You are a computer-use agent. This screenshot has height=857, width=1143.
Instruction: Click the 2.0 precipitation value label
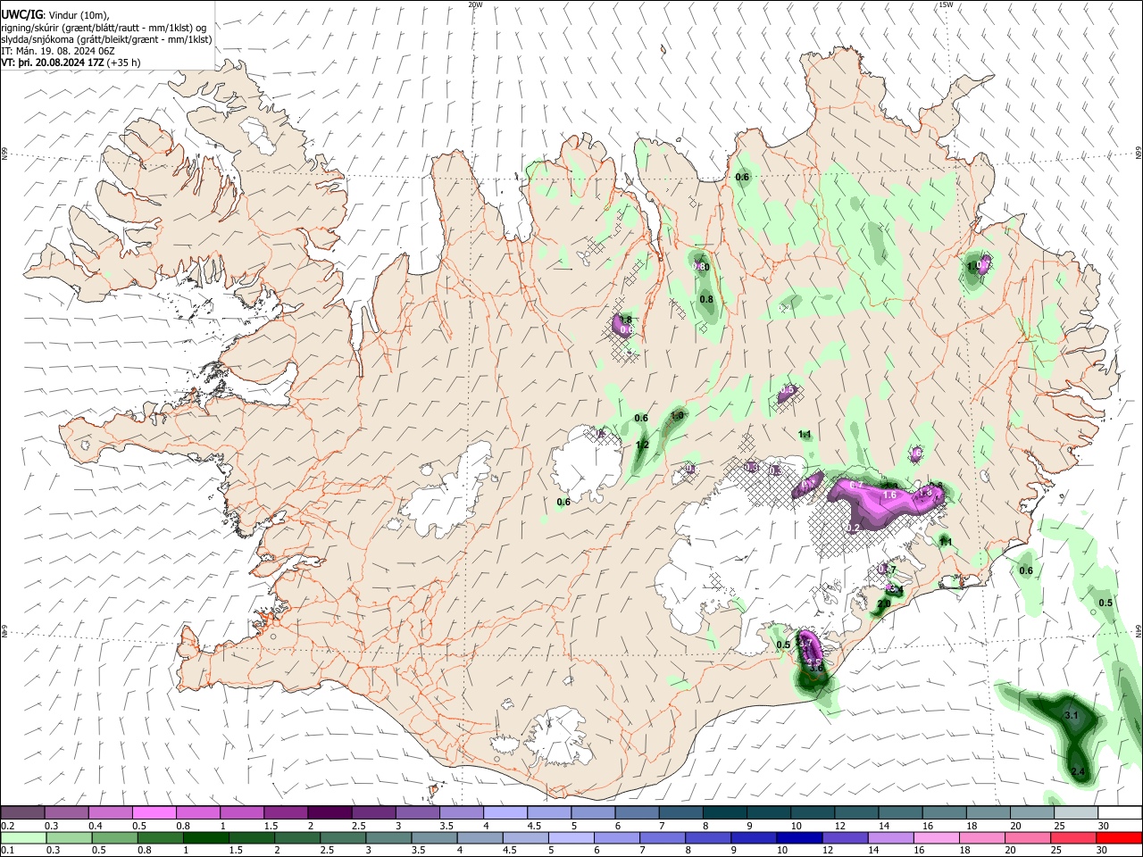pos(883,604)
